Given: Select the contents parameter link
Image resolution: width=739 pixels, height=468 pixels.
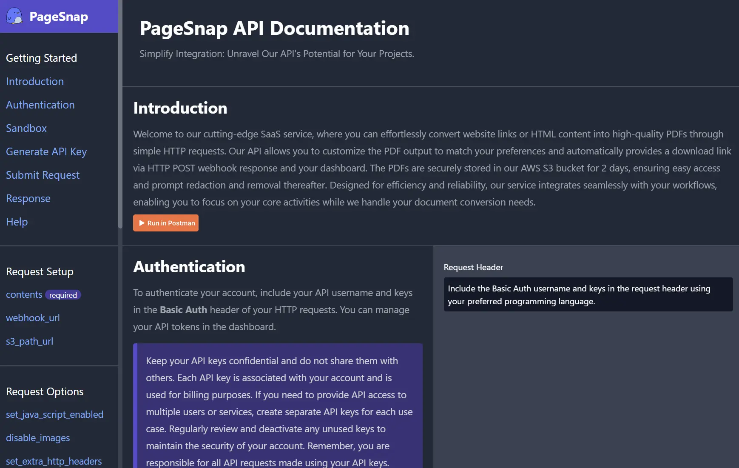Looking at the screenshot, I should click(x=24, y=294).
